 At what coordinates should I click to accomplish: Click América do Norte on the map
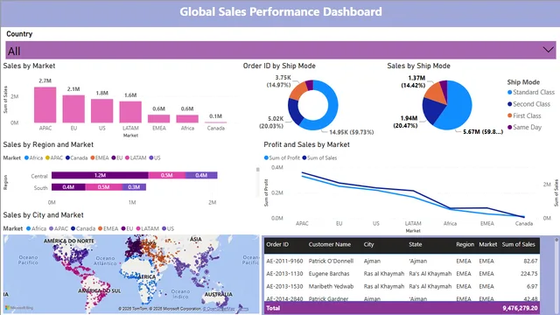[x=69, y=241]
